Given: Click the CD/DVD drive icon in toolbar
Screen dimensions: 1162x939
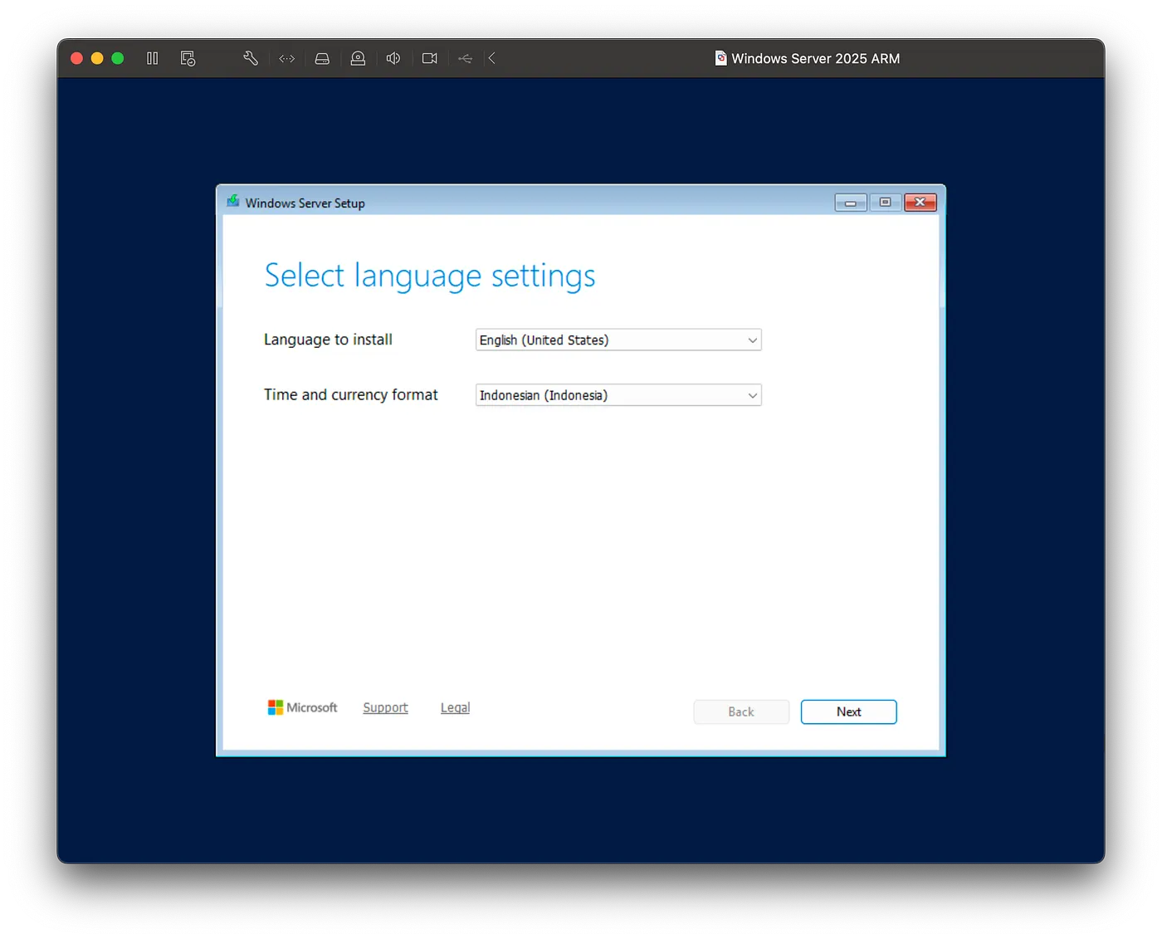Looking at the screenshot, I should pos(358,58).
